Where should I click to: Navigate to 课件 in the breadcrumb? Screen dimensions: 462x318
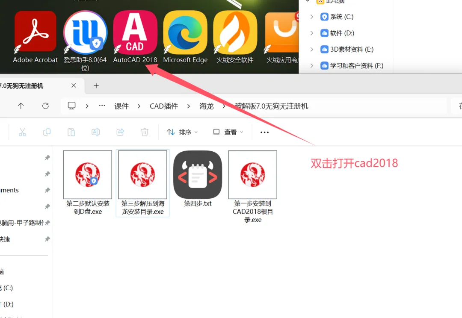click(x=121, y=106)
